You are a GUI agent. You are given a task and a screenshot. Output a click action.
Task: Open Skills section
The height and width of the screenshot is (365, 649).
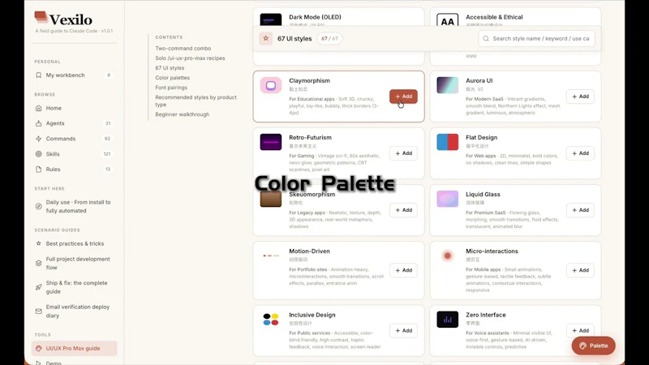[x=74, y=154]
